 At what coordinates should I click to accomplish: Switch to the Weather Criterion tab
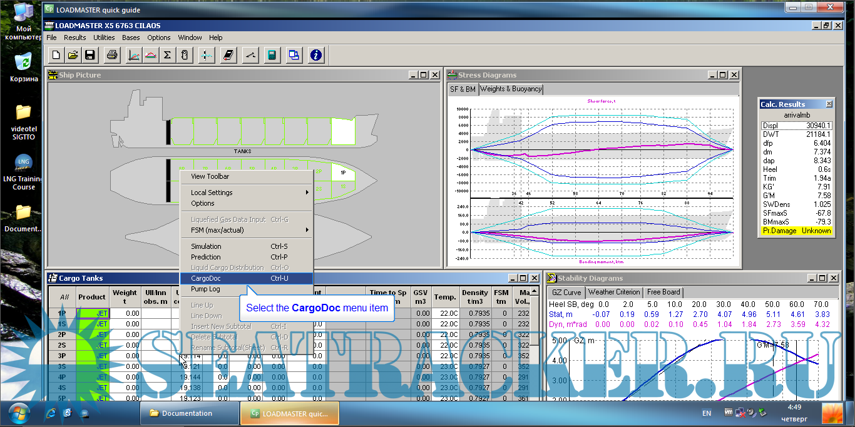click(x=614, y=292)
